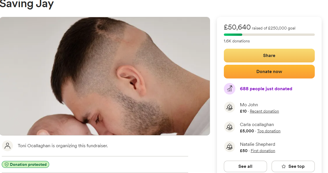The height and width of the screenshot is (173, 328).
Task: Follow the First donation link
Action: pyautogui.click(x=263, y=151)
